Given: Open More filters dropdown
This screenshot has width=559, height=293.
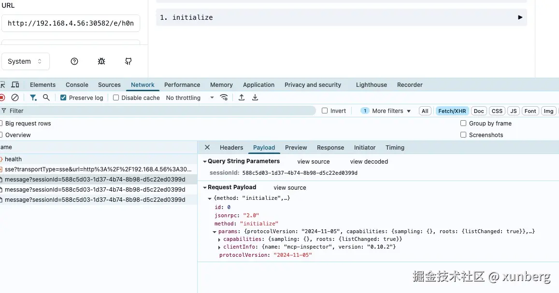Looking at the screenshot, I should (x=386, y=111).
